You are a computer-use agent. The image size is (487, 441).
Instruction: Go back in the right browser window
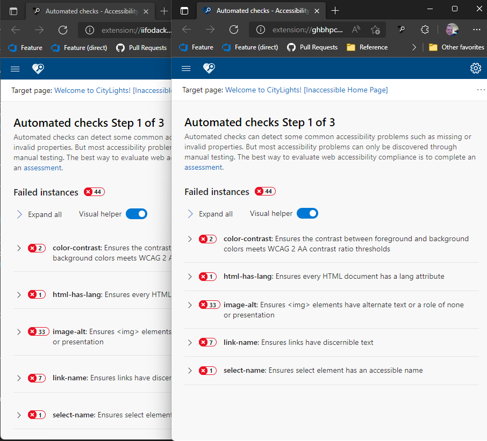[x=187, y=30]
